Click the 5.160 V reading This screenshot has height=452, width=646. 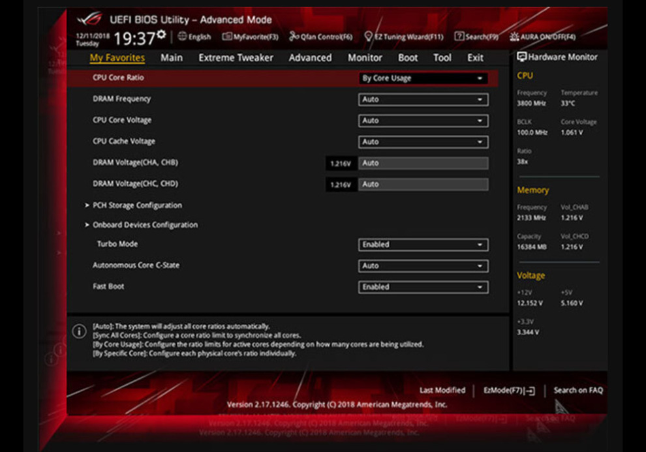click(572, 303)
